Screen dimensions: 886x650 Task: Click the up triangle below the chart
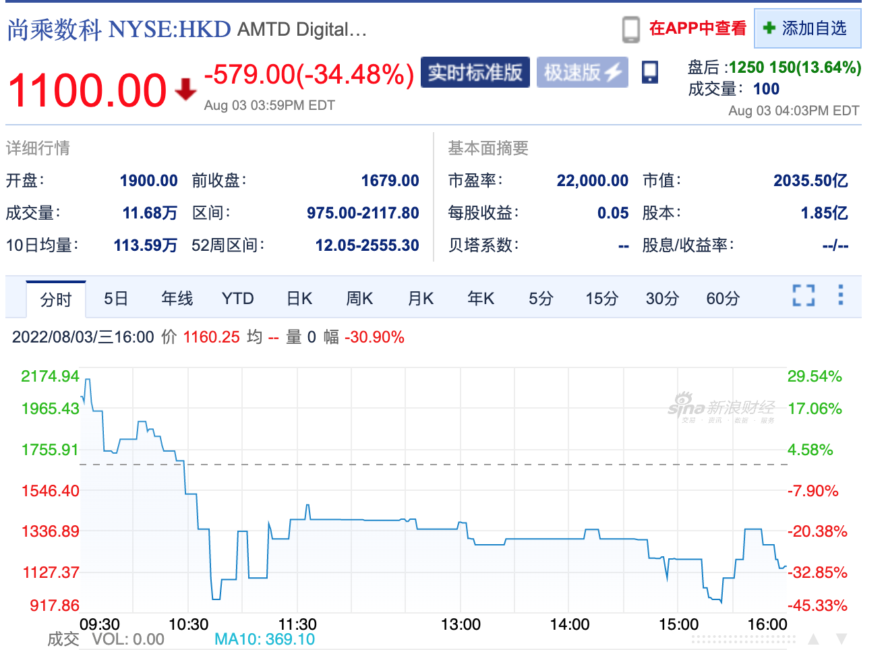tap(813, 639)
